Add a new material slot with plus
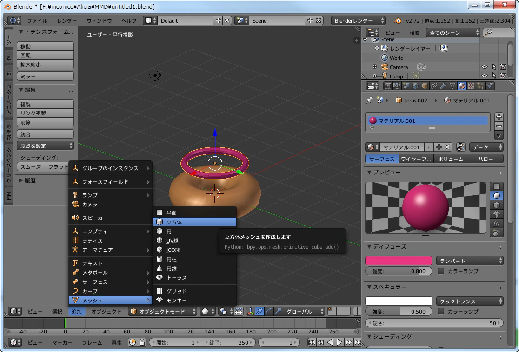The width and height of the screenshot is (519, 352). point(499,117)
